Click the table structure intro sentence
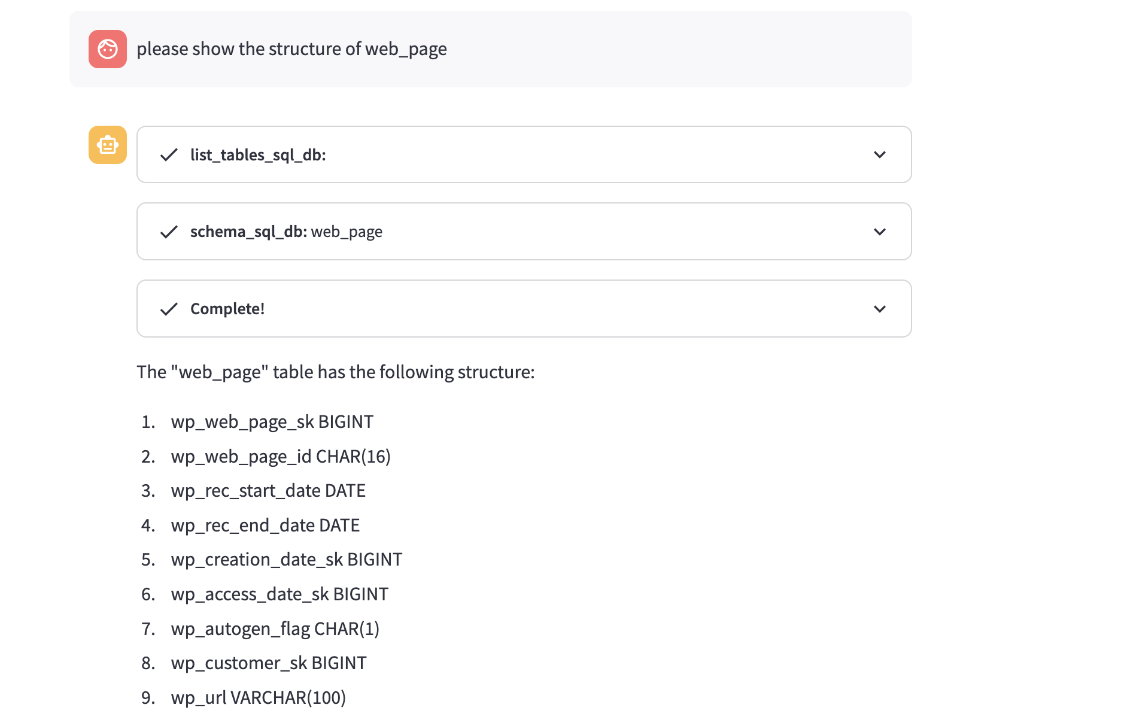This screenshot has width=1124, height=723. [336, 372]
